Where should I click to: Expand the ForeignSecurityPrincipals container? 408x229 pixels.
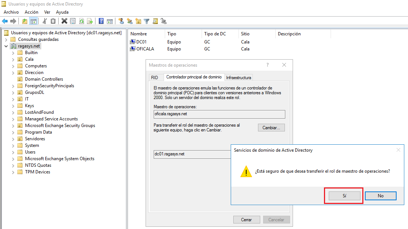13,86
